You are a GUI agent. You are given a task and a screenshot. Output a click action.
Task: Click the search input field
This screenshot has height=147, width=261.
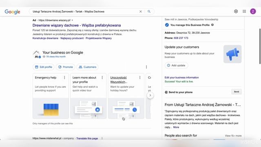click(x=85, y=11)
